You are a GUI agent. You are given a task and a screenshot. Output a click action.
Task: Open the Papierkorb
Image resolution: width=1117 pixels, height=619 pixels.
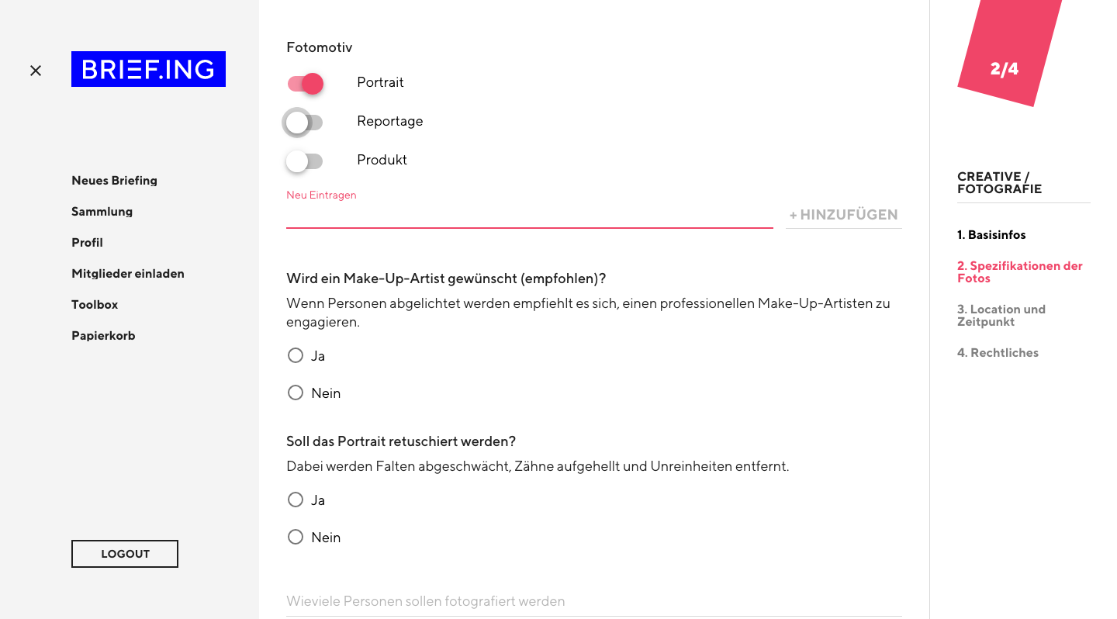coord(103,335)
